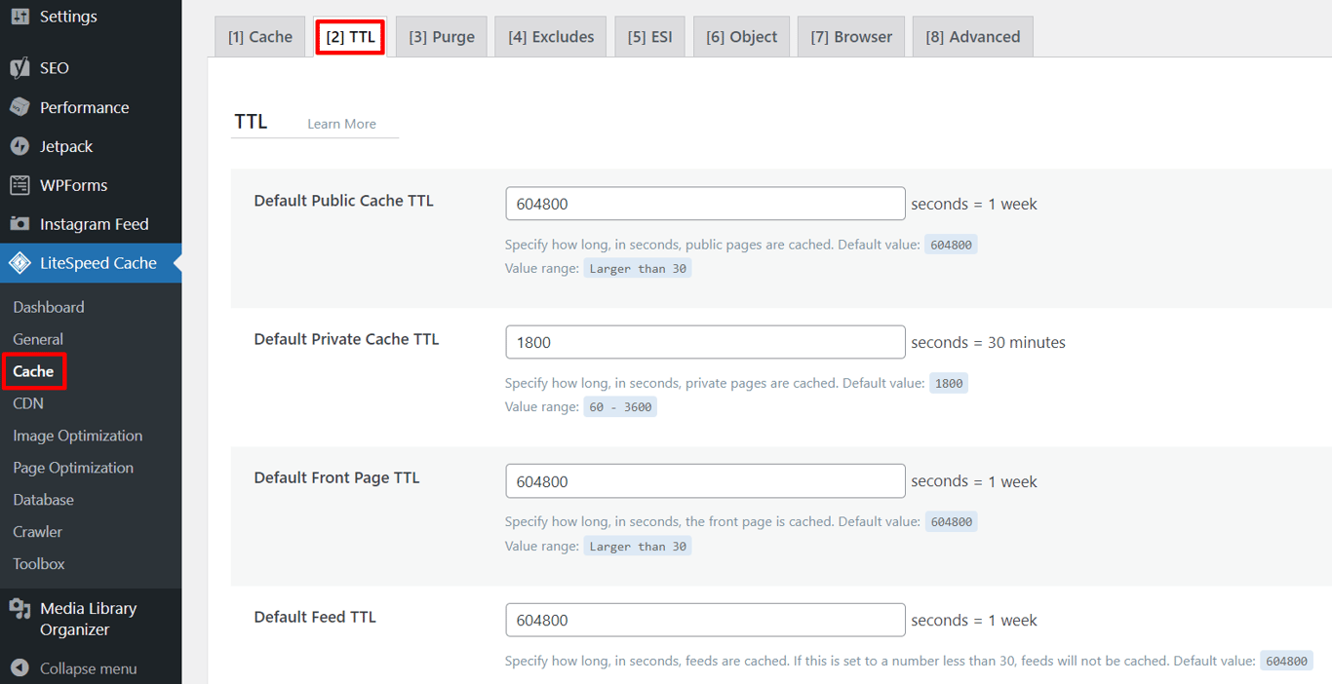Collapse the admin menu sidebar
Screen dimensions: 1332x684
pos(21,668)
